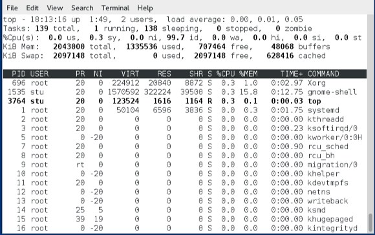The width and height of the screenshot is (375, 235).
Task: Click the PID column header
Action: tap(18, 74)
